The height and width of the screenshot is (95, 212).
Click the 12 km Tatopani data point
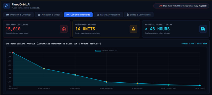pyautogui.click(x=44, y=69)
